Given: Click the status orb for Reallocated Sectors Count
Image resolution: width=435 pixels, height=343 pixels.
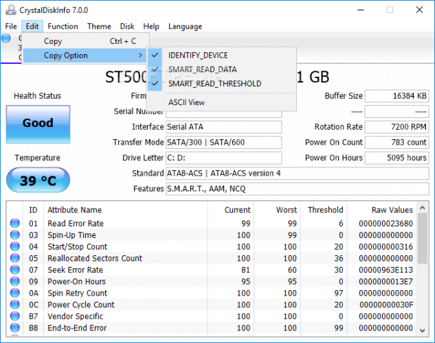Looking at the screenshot, I should click(x=15, y=259).
